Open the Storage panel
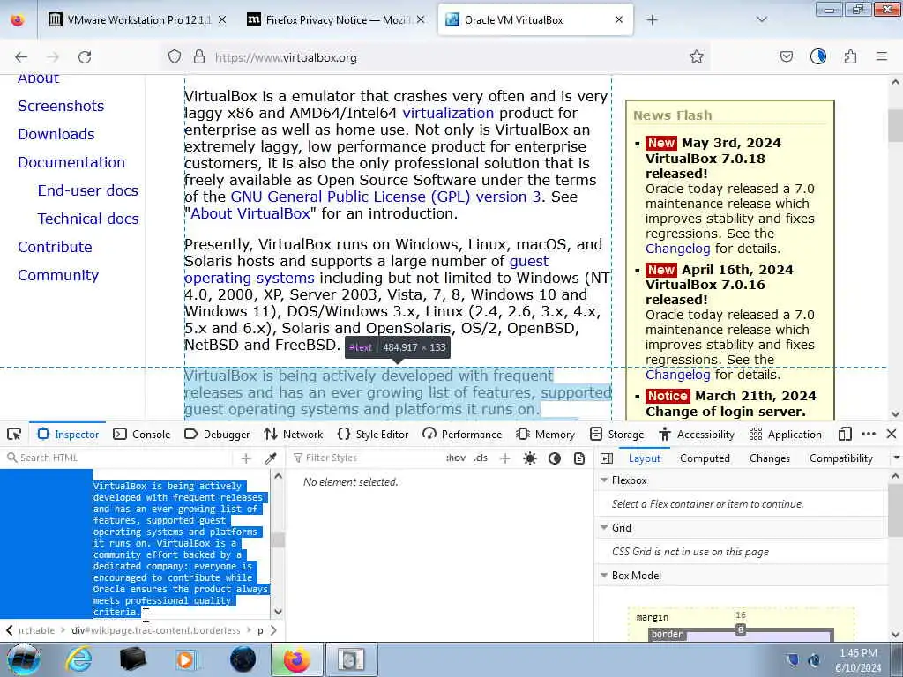Image resolution: width=903 pixels, height=677 pixels. pyautogui.click(x=616, y=434)
